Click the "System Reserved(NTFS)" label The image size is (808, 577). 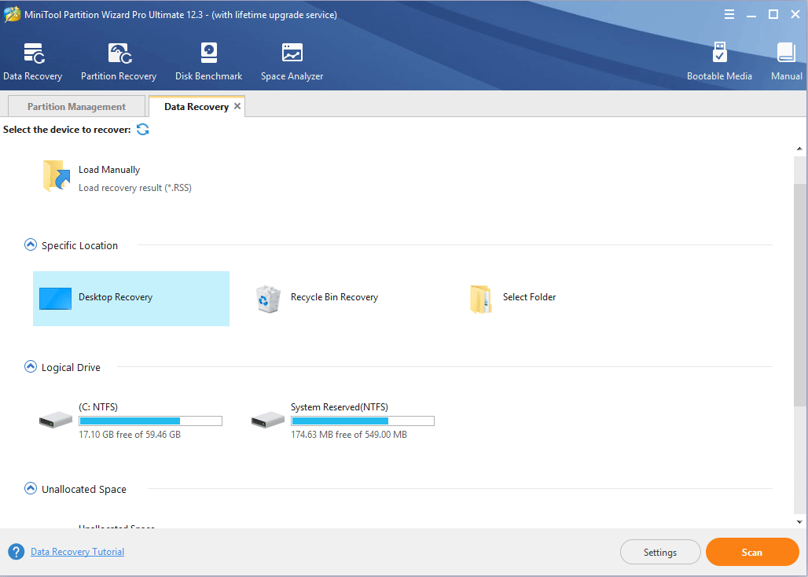point(339,407)
